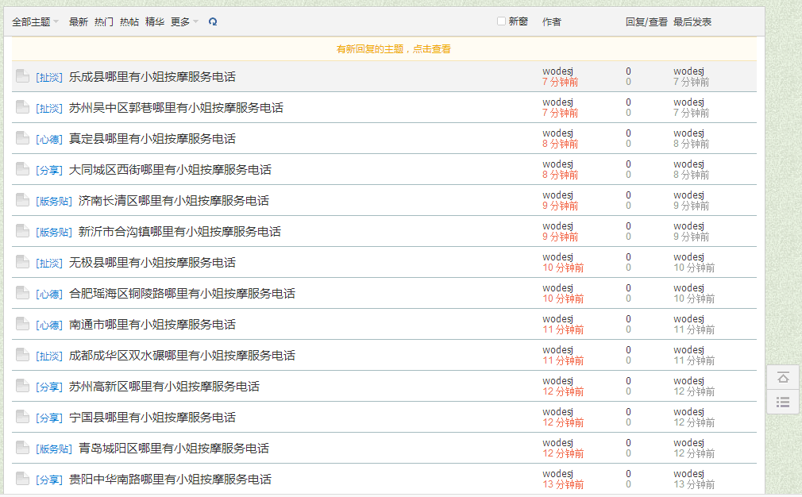Screen dimensions: 802x497
Task: Click [扯淡] tag on 苏州吴中区郭巷 thread
Action: point(49,109)
